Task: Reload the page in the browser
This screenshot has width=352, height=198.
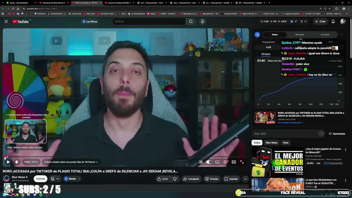Action: [x=13, y=9]
